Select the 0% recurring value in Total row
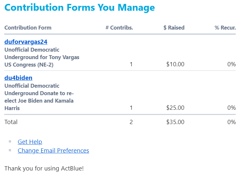Viewport: 239px width, 176px height. (x=232, y=122)
